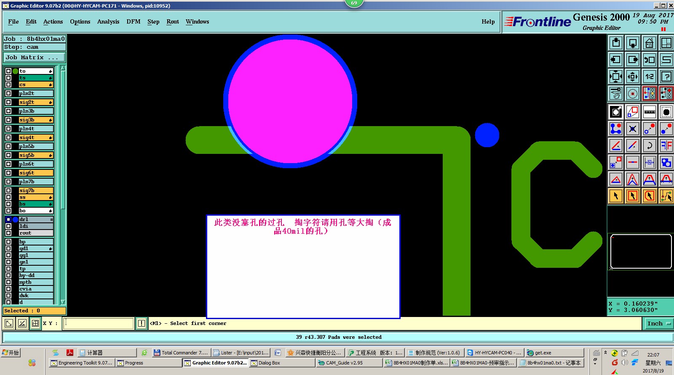Screen dimensions: 674x375
Task: Toggle the checkbox for layer sig6t
Action: (x=8, y=173)
